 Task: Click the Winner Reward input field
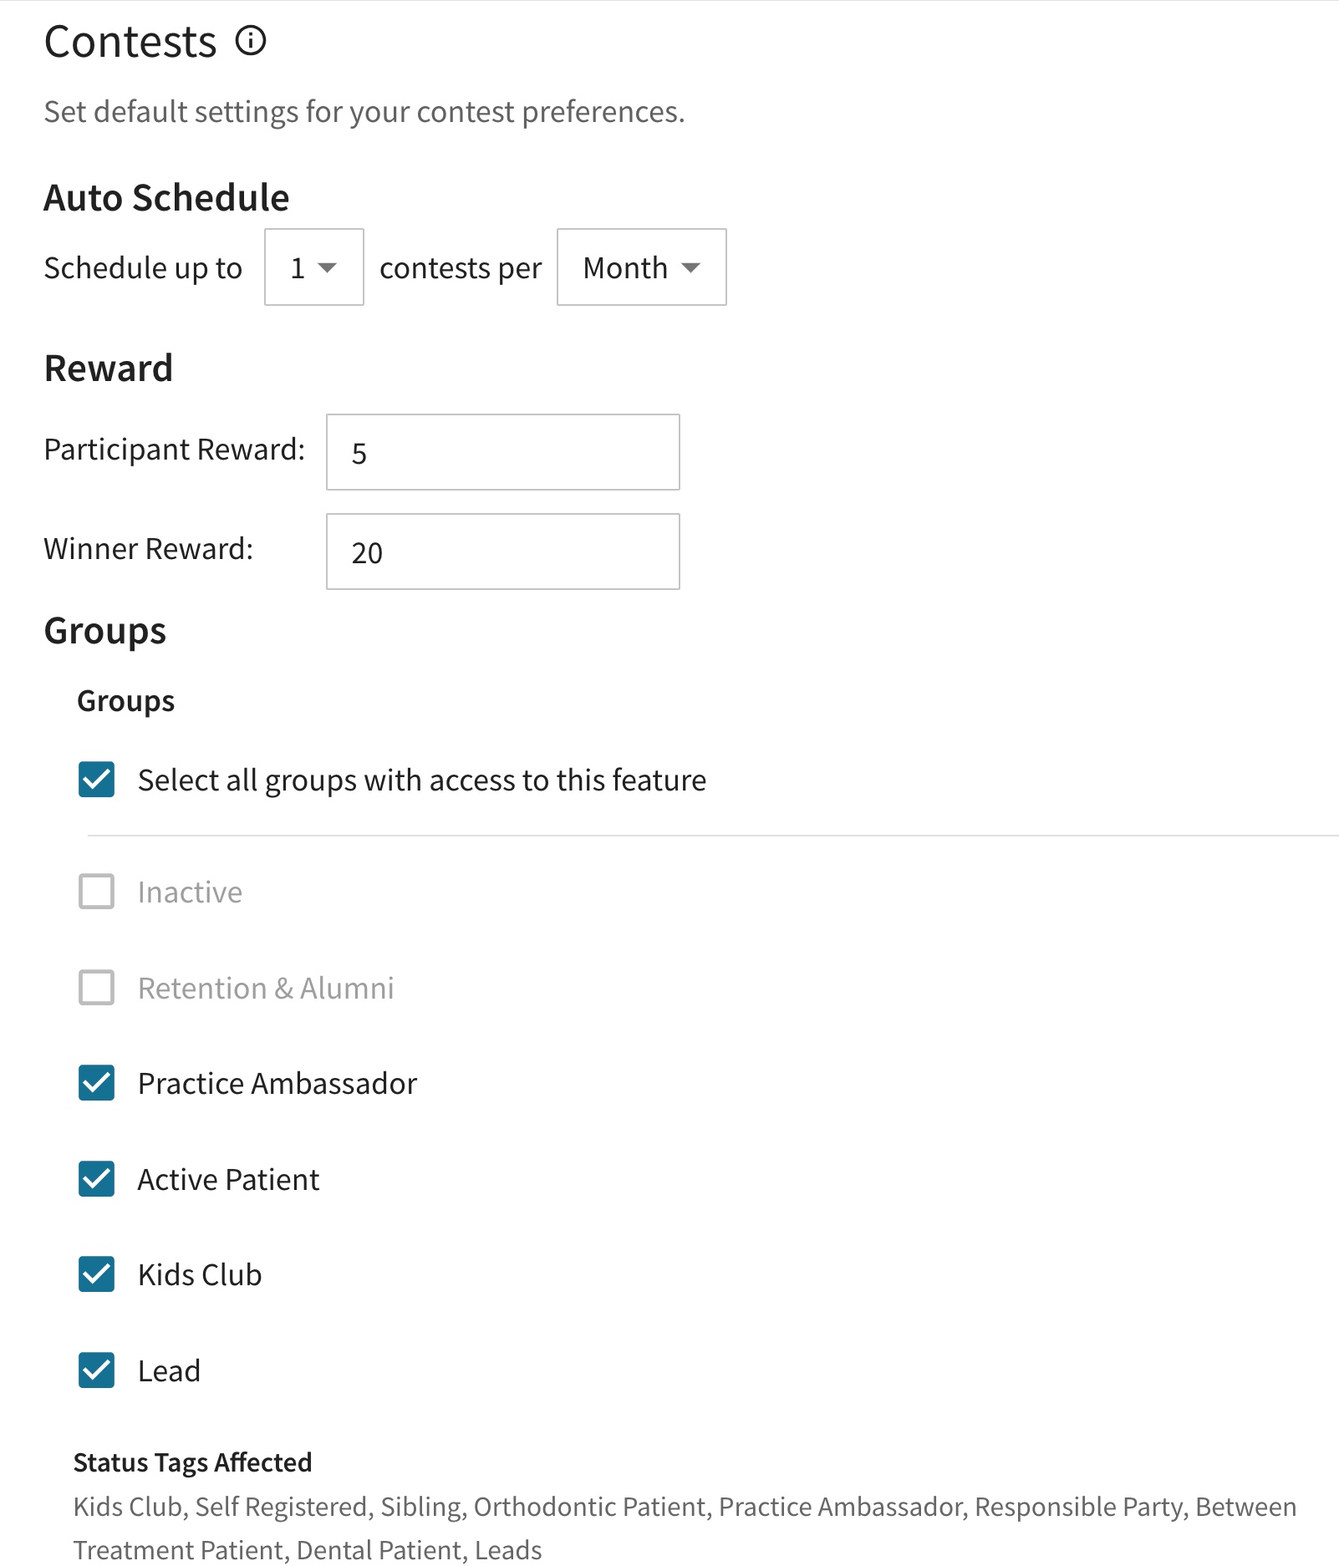point(503,552)
